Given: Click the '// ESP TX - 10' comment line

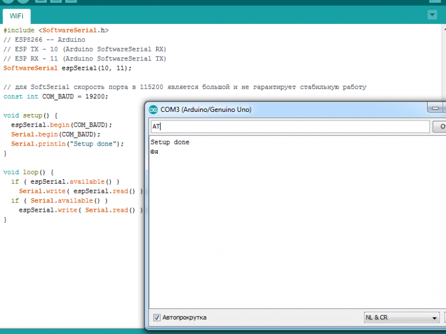Looking at the screenshot, I should coord(85,49).
